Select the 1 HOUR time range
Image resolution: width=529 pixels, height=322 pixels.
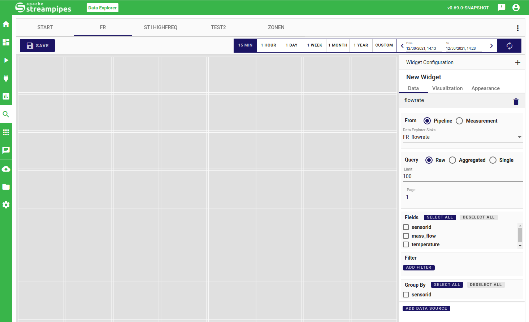268,45
